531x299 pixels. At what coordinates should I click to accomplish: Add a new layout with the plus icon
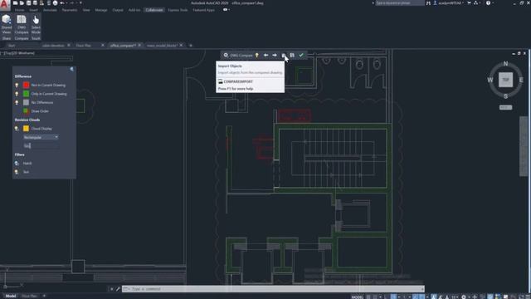point(44,296)
